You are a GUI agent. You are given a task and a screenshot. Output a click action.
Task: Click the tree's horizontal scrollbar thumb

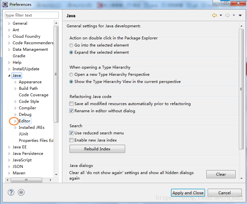point(26,180)
